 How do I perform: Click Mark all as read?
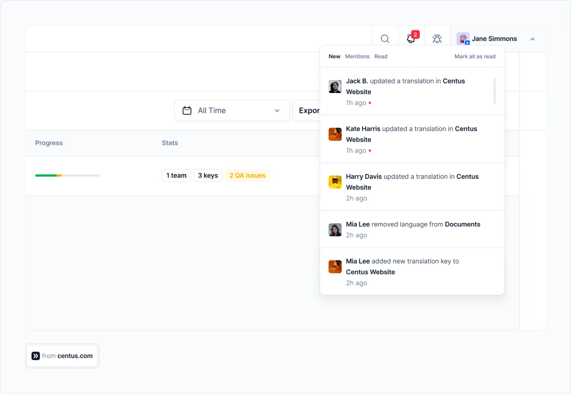(x=475, y=56)
